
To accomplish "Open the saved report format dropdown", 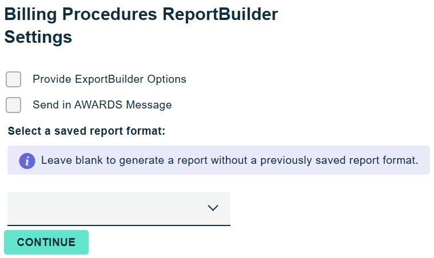I will click(118, 208).
